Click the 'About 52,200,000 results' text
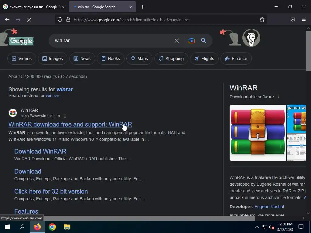The image size is (311, 233). pyautogui.click(x=48, y=76)
